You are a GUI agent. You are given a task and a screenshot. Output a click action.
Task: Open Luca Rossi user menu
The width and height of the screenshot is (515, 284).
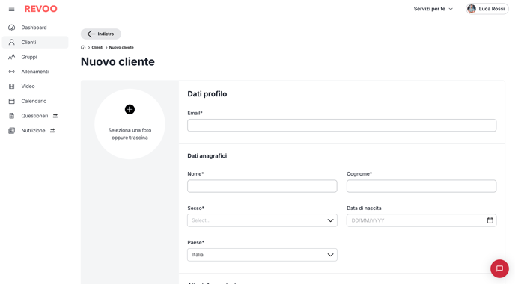pos(487,9)
